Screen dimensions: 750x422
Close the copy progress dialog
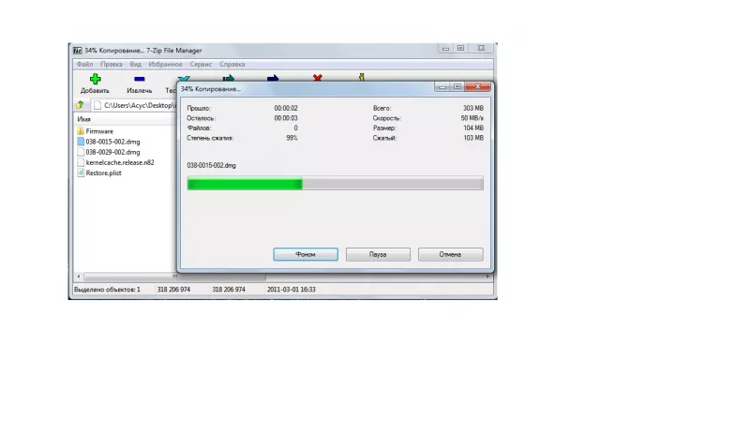(477, 86)
